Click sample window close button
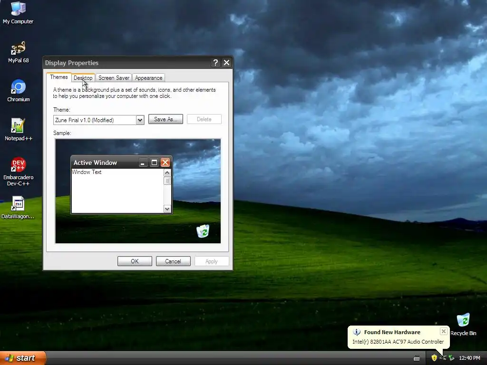The height and width of the screenshot is (365, 487). point(165,163)
